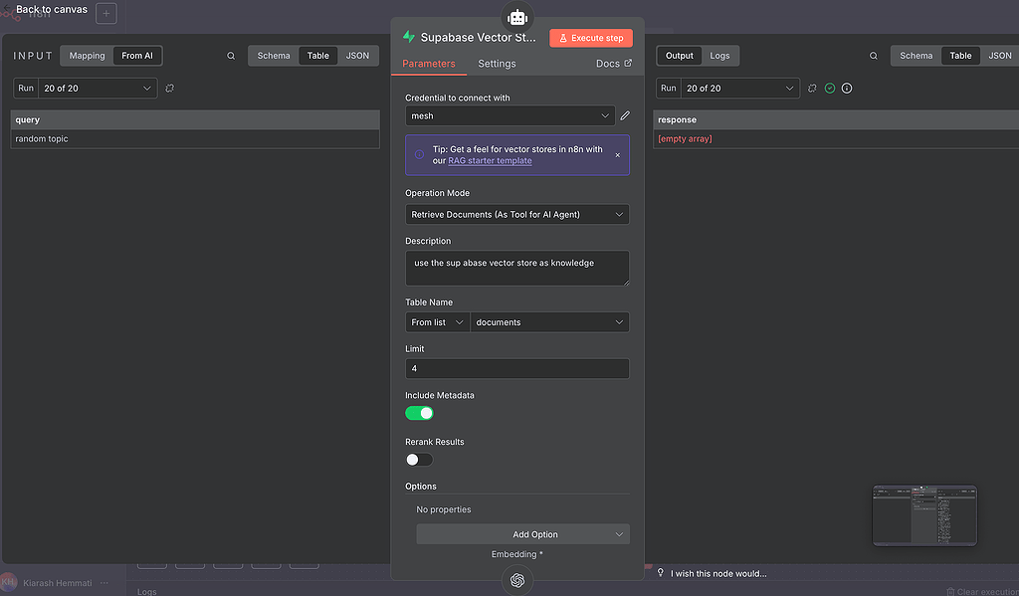Disable the Include Metadata toggle
Screen dimensions: 1019x596
click(419, 413)
